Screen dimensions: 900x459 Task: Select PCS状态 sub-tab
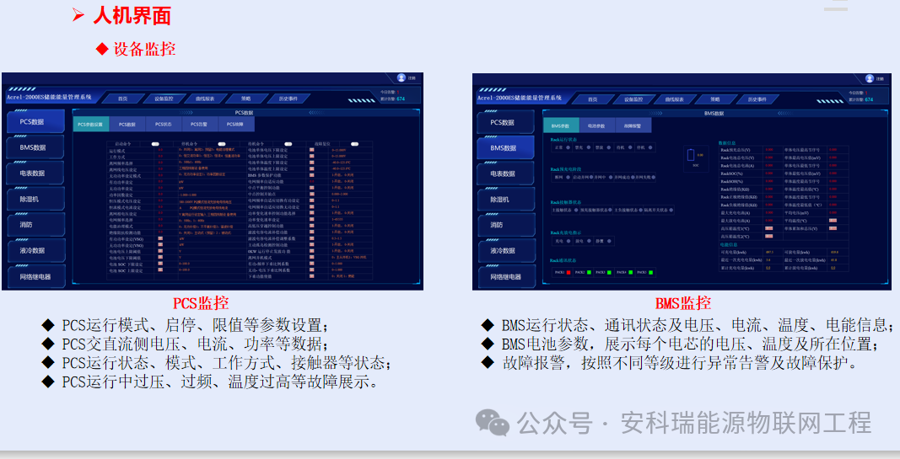tap(163, 124)
